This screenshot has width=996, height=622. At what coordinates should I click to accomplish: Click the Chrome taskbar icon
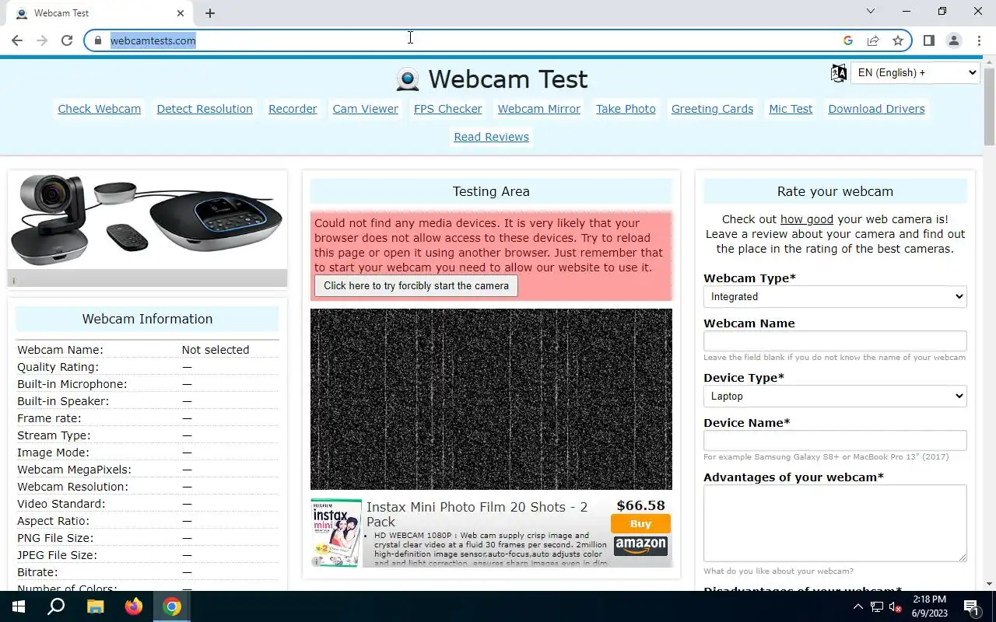coord(172,606)
